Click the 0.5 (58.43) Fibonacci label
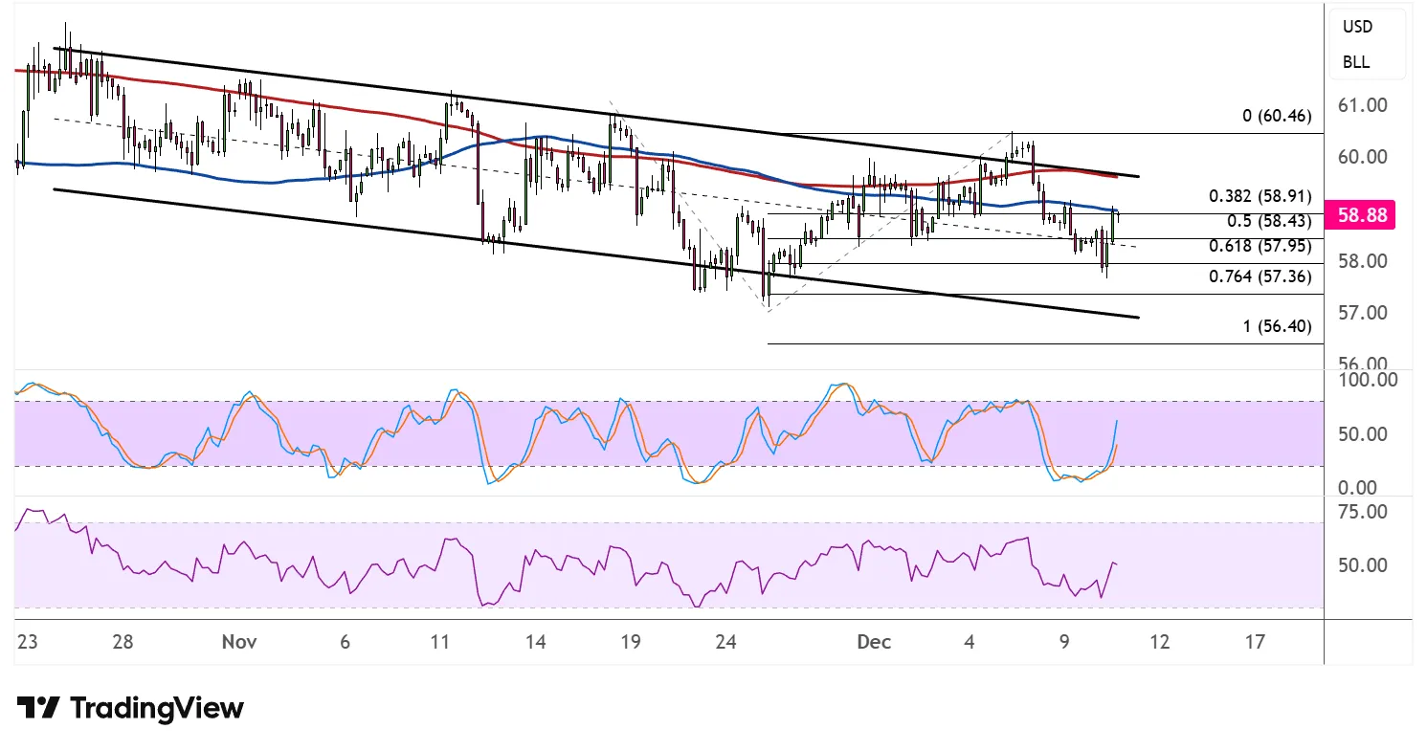1427x751 pixels. pyautogui.click(x=1268, y=221)
